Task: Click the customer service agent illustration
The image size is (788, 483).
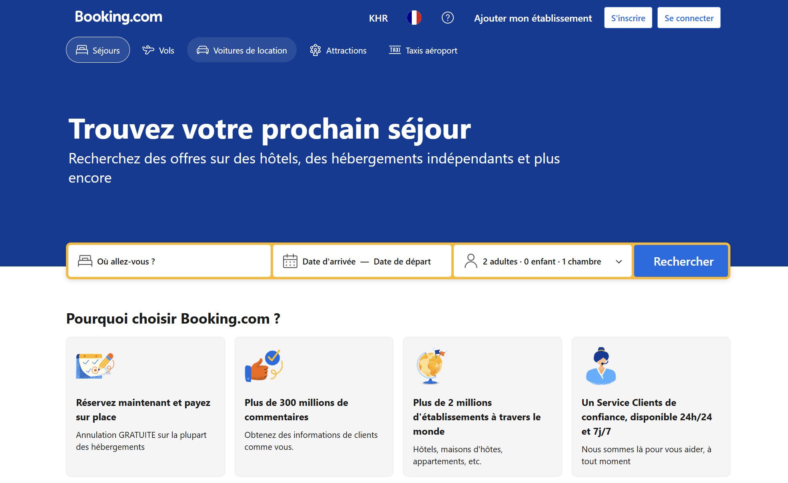Action: (x=601, y=366)
